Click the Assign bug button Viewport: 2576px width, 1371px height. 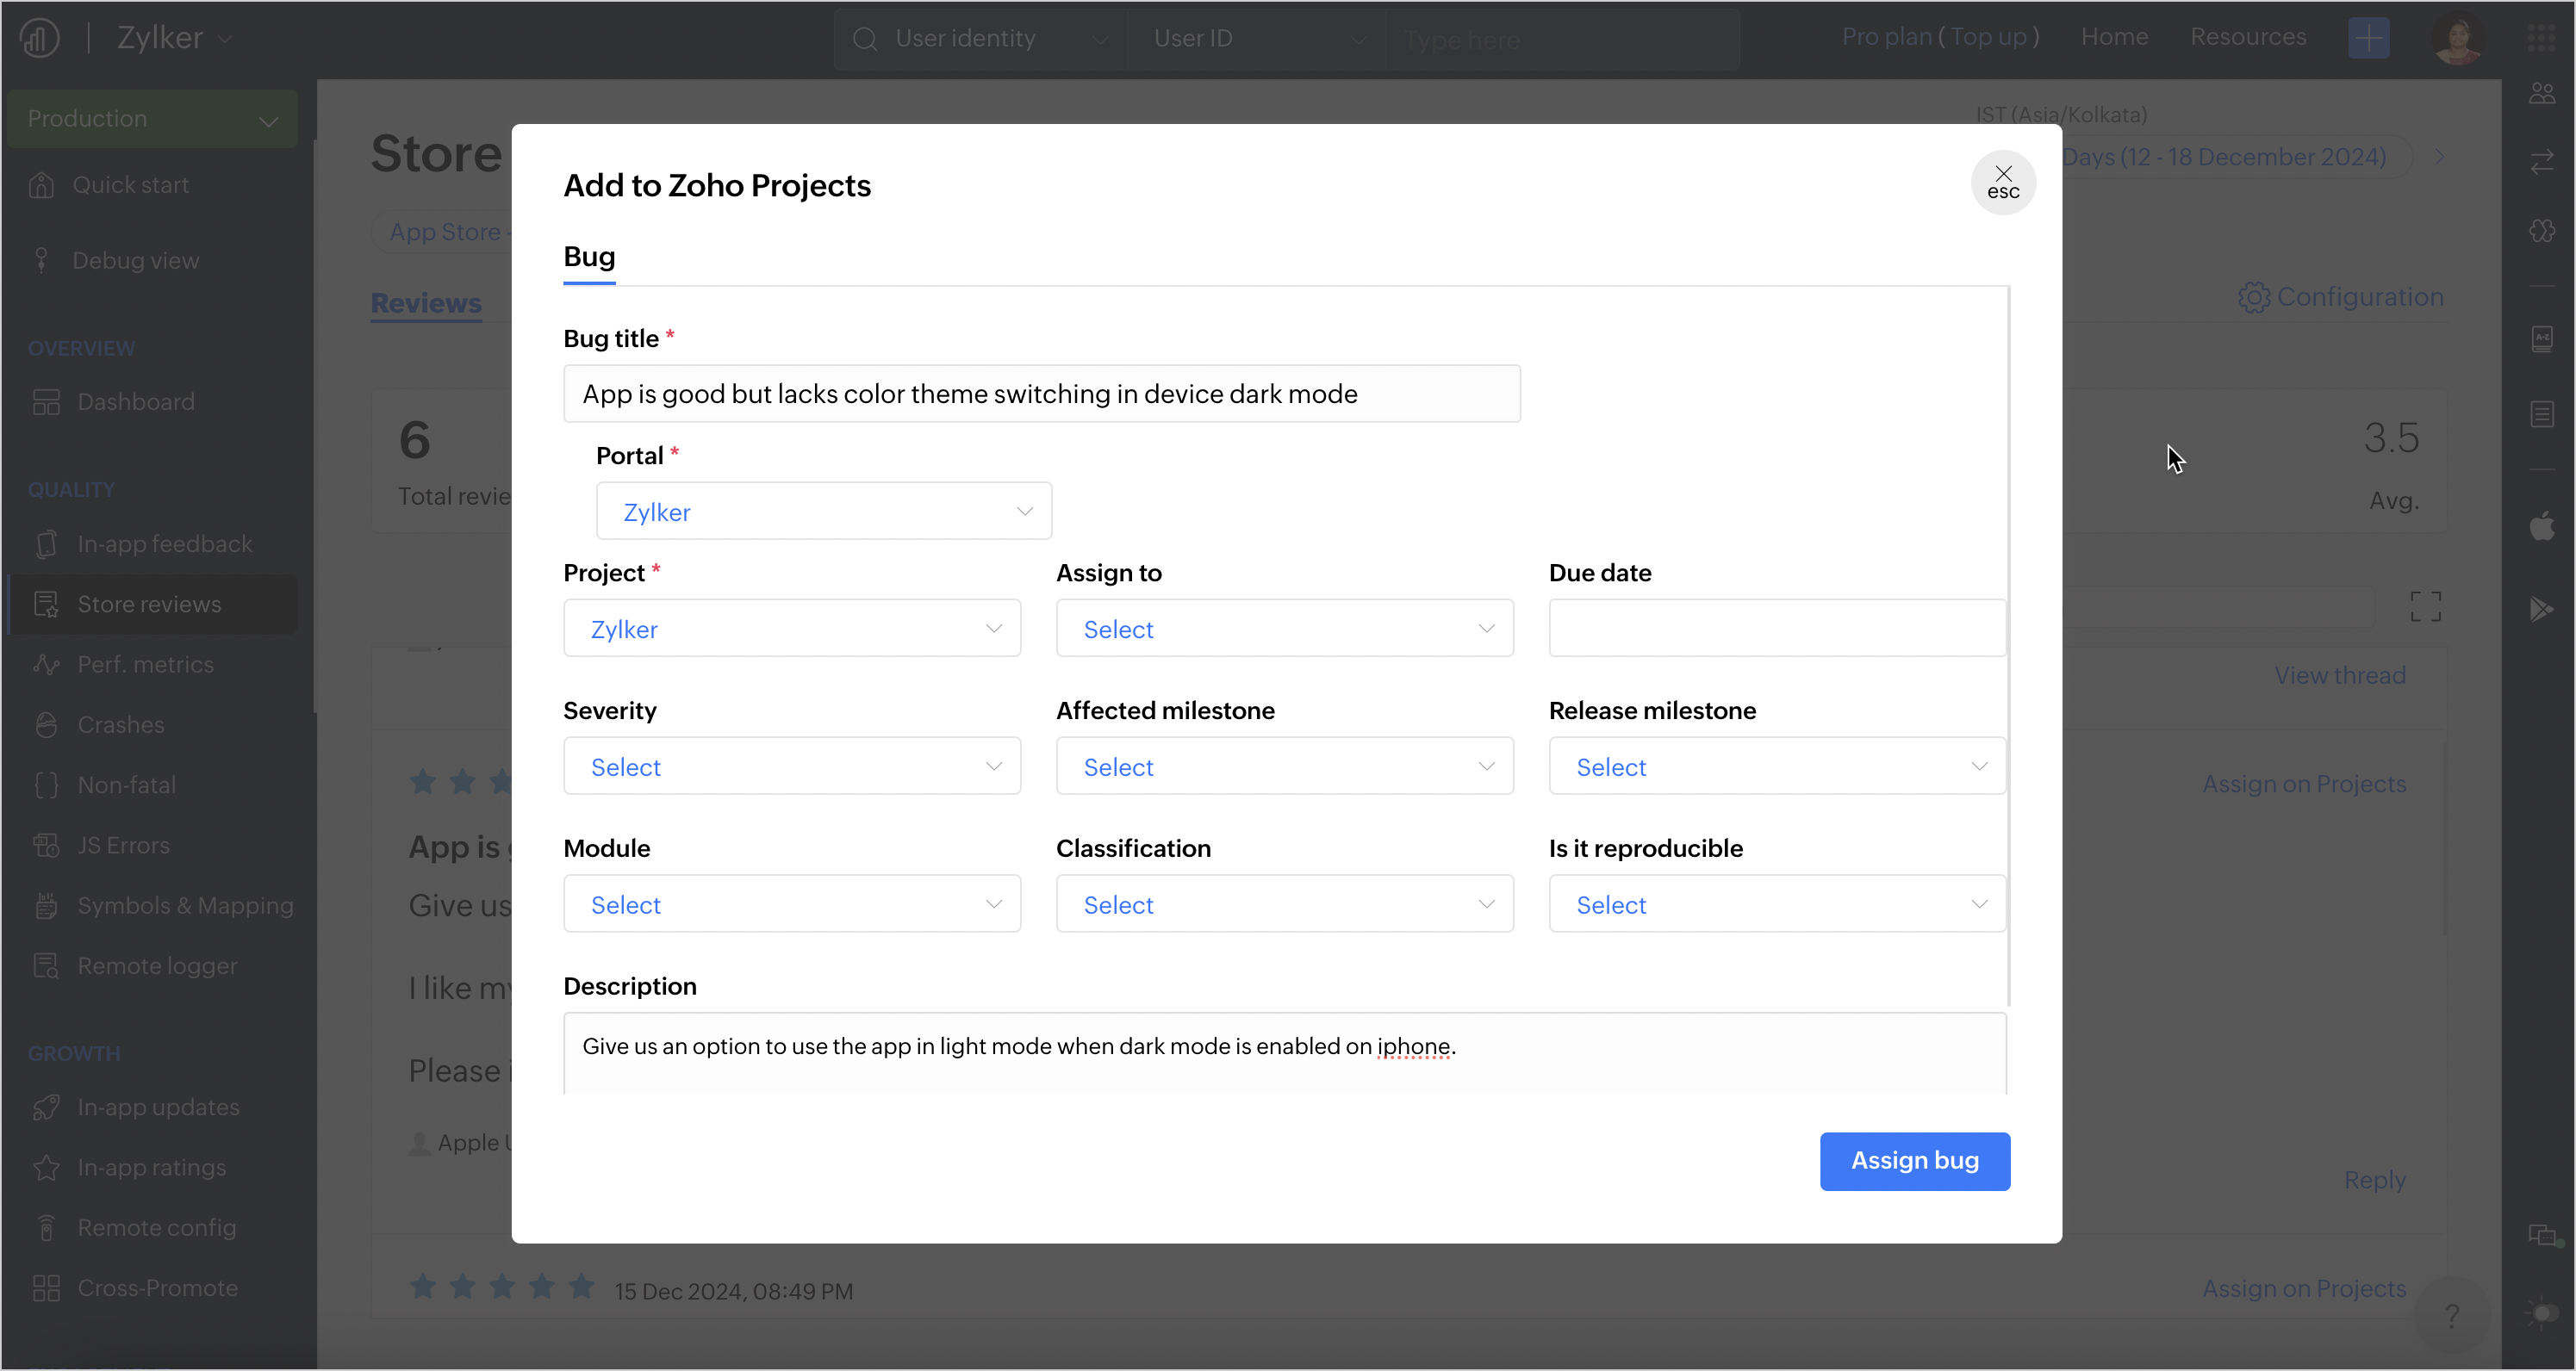click(1914, 1161)
